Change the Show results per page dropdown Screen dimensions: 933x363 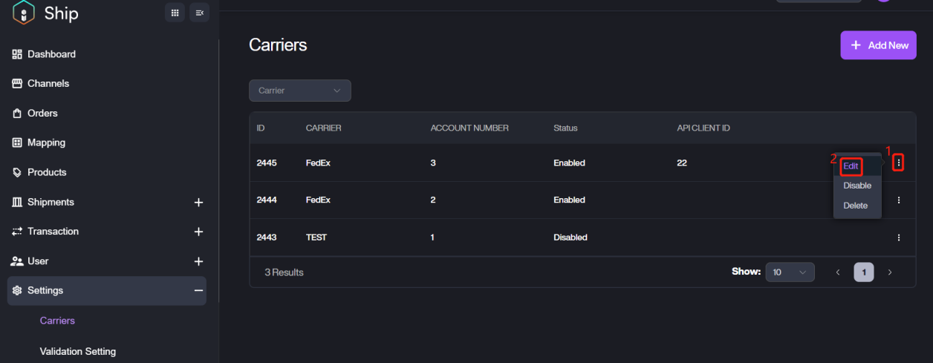pos(790,272)
